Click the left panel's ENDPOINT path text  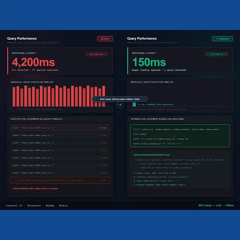(33, 43)
